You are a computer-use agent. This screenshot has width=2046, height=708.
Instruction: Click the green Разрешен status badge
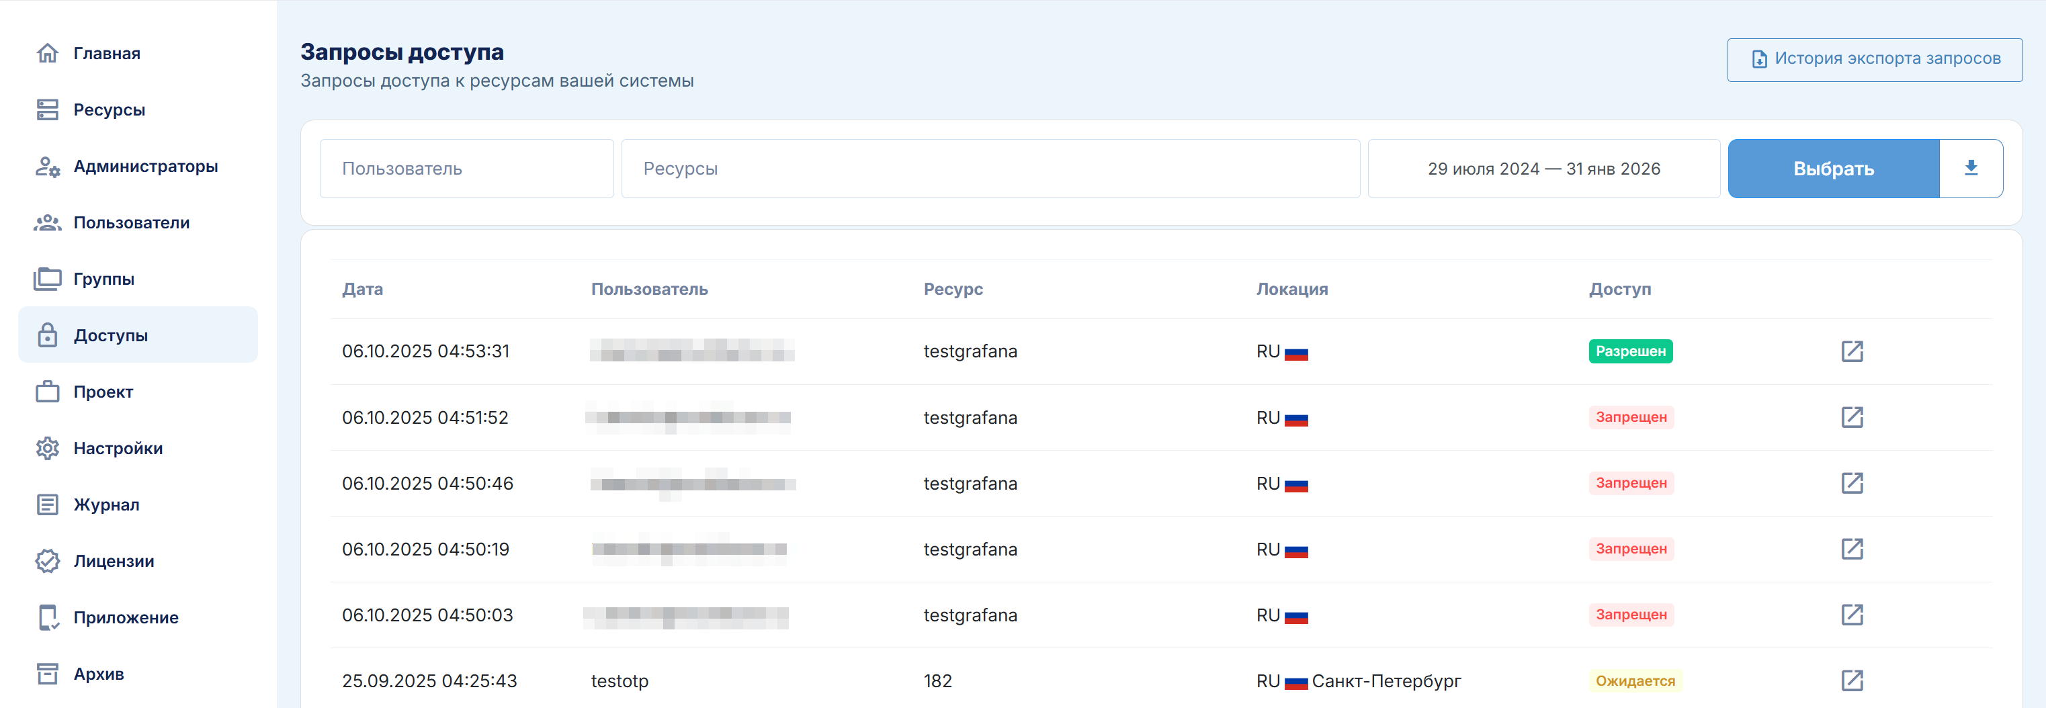1630,351
